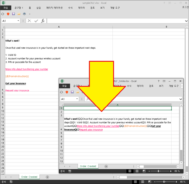Image resolution: width=189 pixels, height=184 pixels.
Task: Zoom out with minus button in back window
Action: (155, 182)
